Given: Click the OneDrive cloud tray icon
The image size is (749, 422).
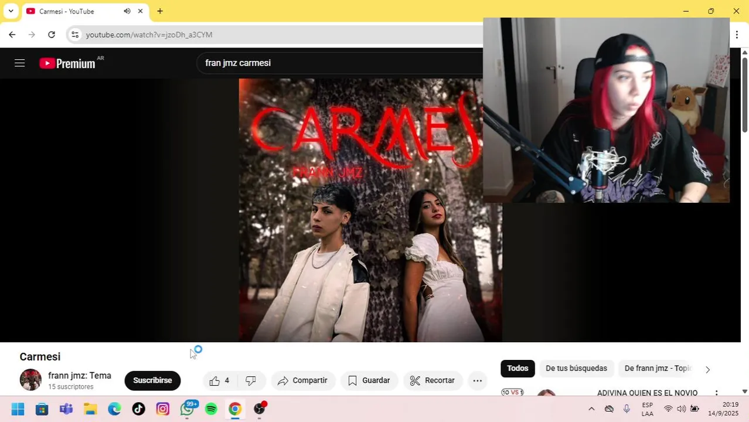Looking at the screenshot, I should (x=609, y=409).
